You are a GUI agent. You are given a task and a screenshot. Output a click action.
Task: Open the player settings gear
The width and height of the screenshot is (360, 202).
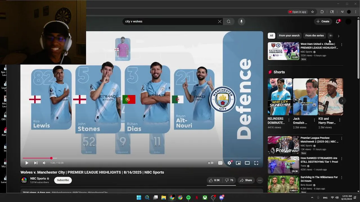point(229,163)
